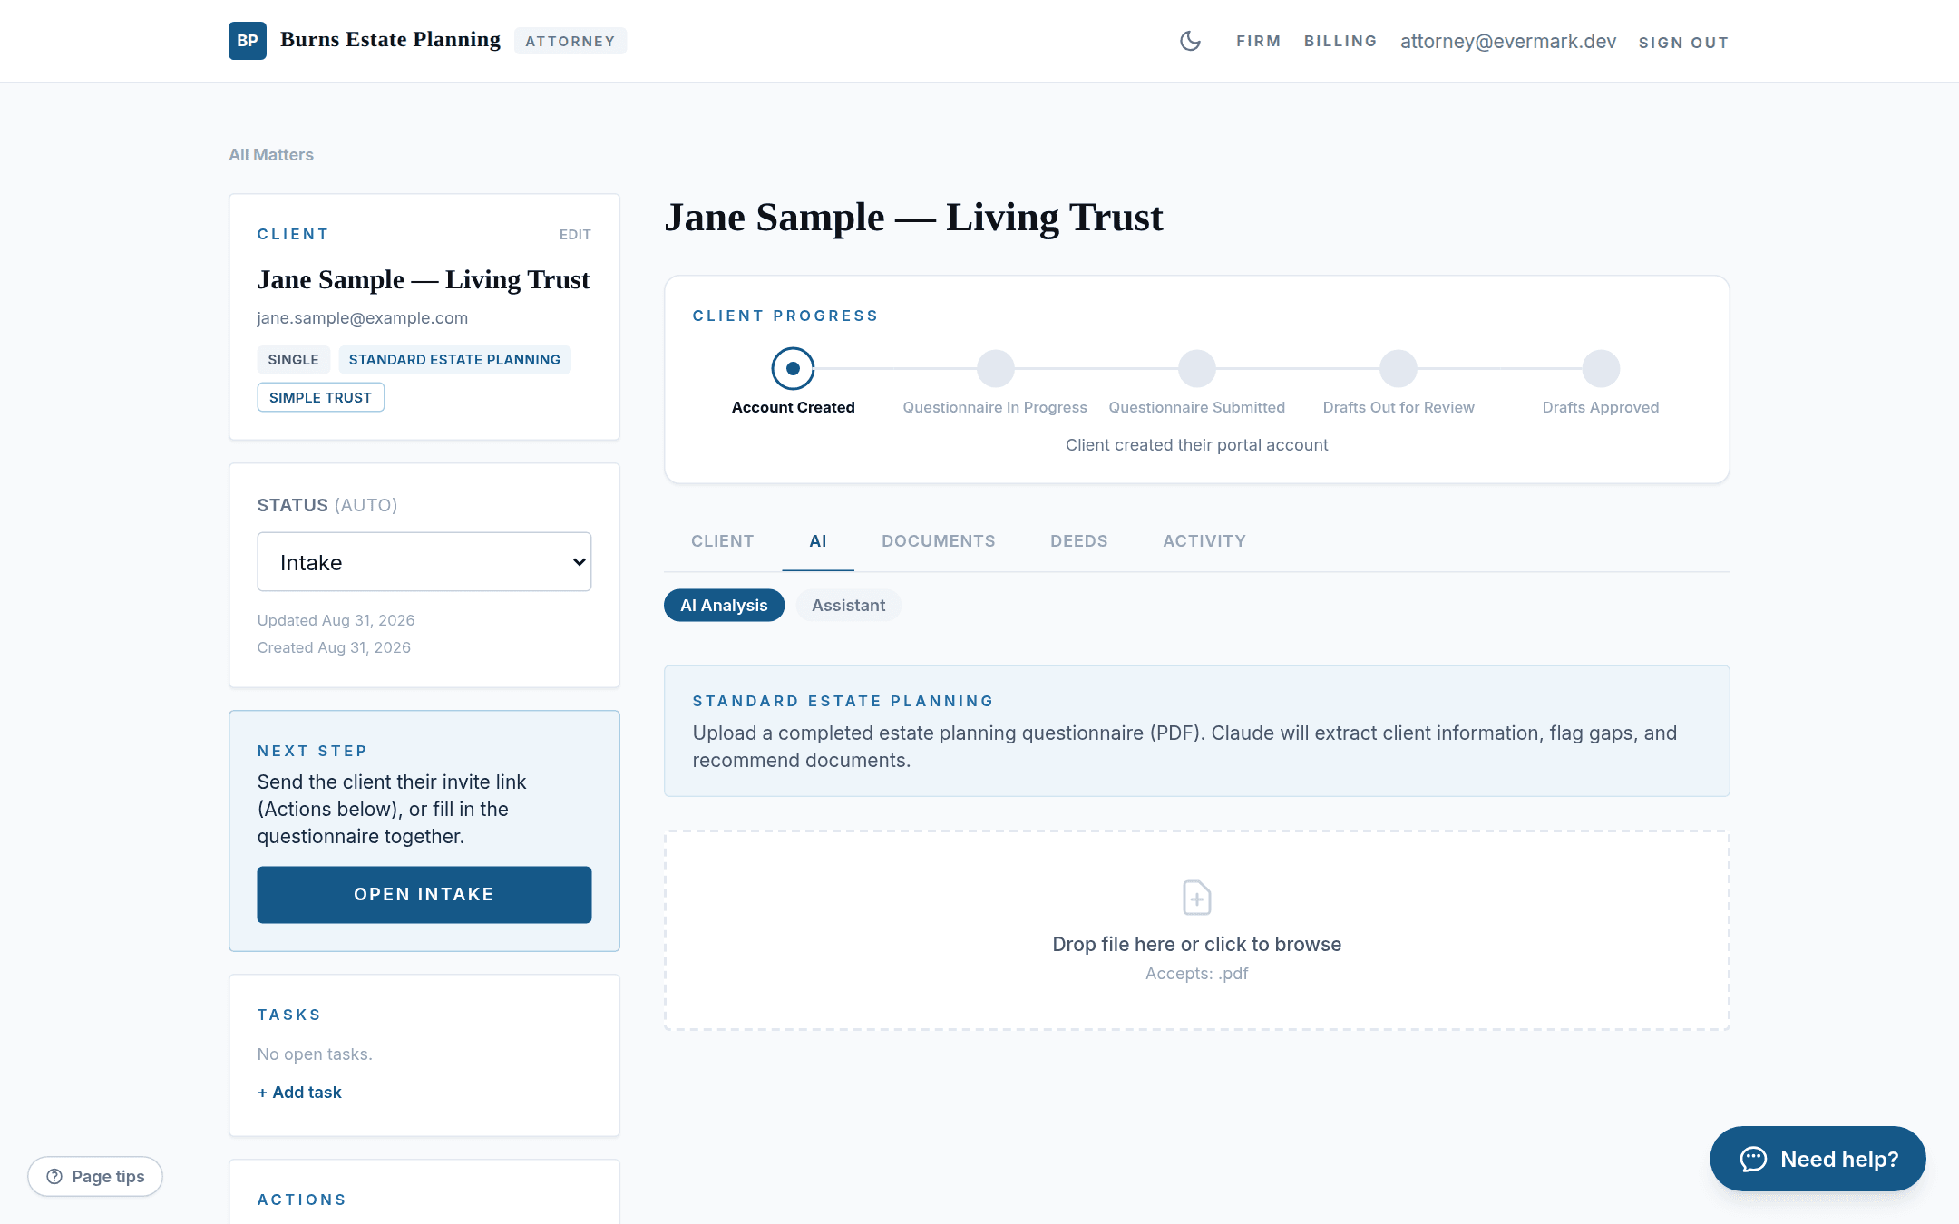Click the Open Intake button
Screen dimensions: 1959x1224
(x=424, y=895)
